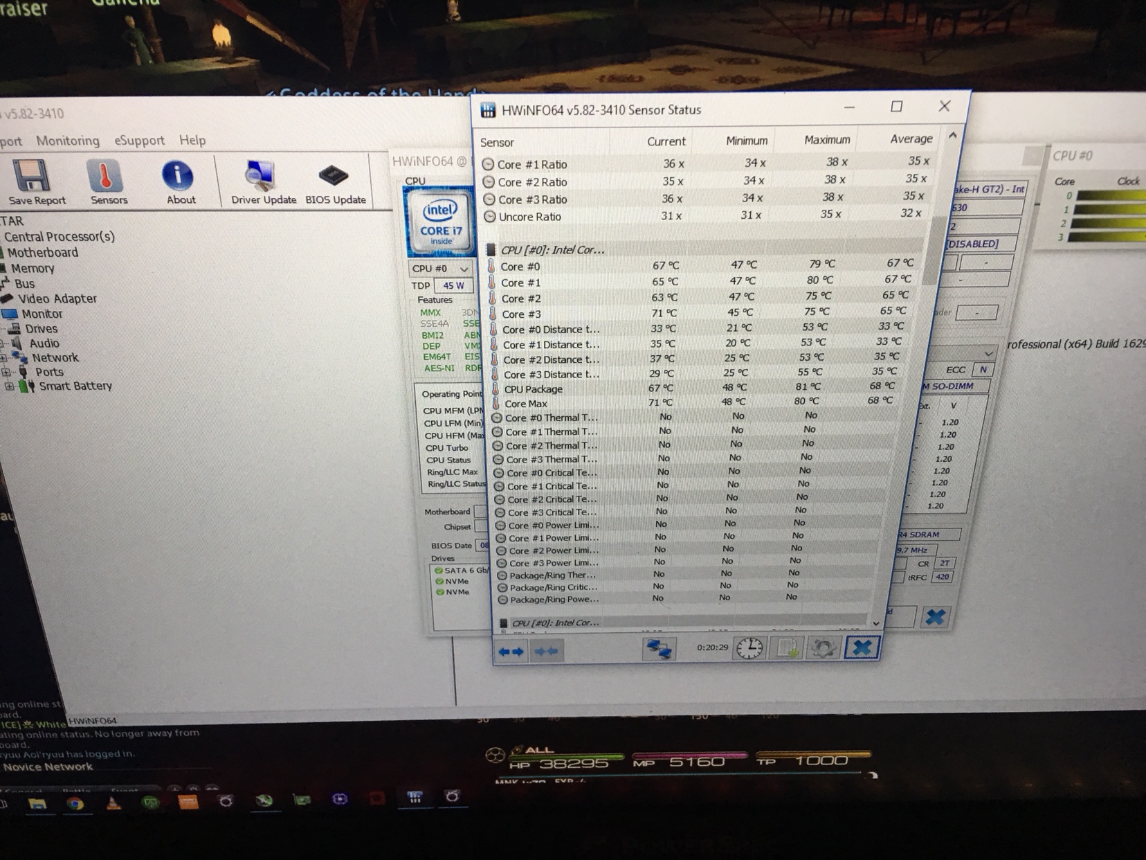Click the greyed collapse-columns arrows button
Viewport: 1146px width, 860px height.
tap(547, 651)
